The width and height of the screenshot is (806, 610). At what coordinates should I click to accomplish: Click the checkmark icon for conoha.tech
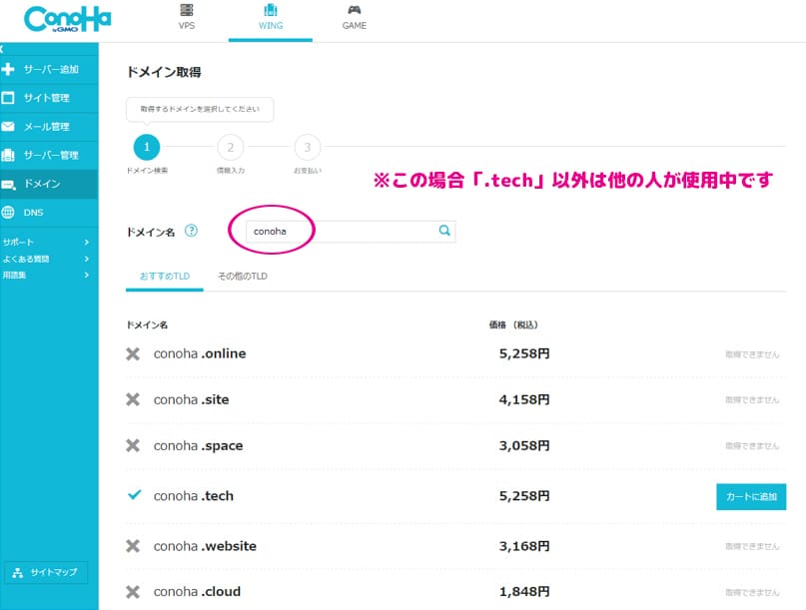[134, 495]
